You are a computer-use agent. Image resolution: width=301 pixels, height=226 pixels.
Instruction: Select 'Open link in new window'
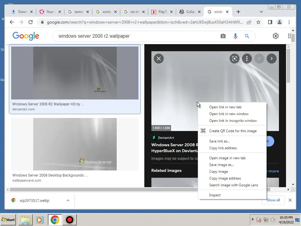(232, 114)
